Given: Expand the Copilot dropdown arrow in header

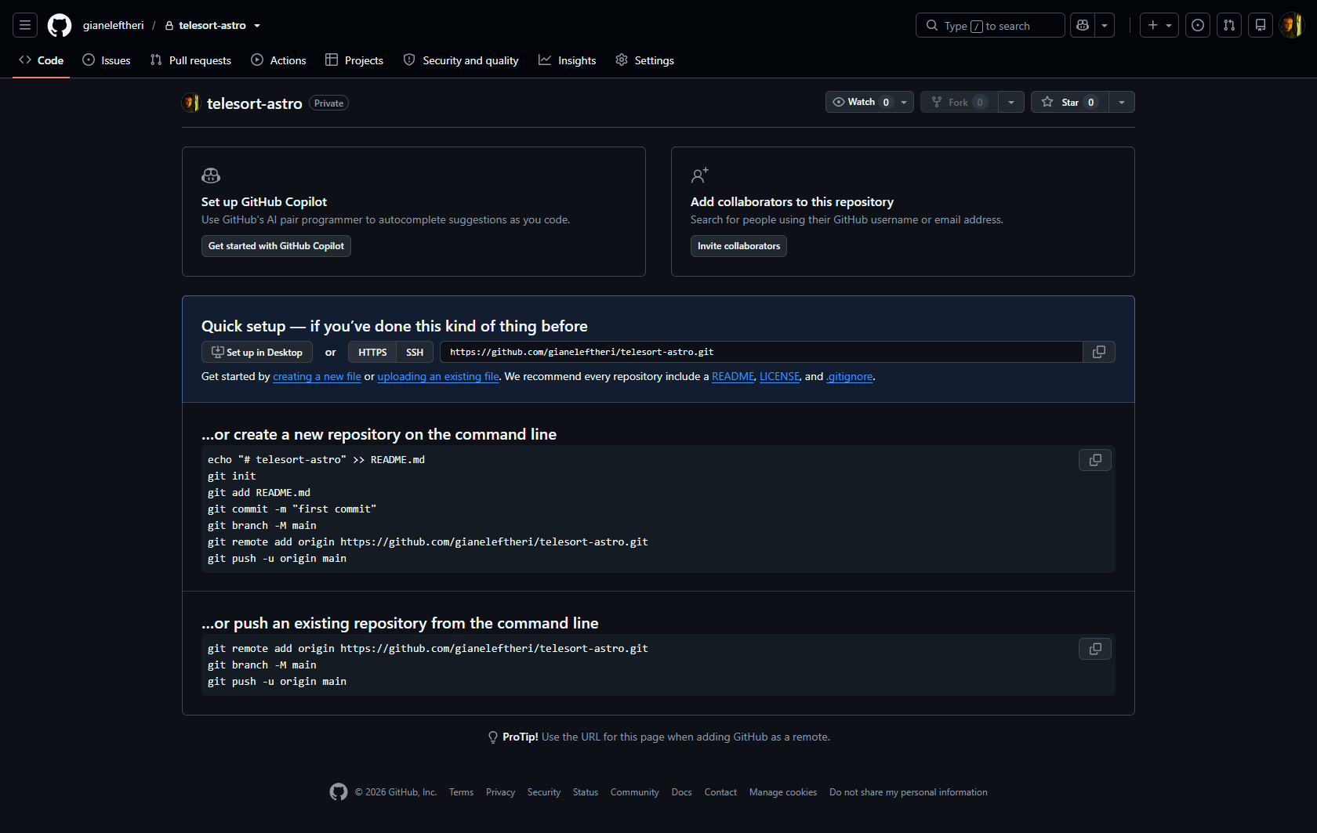Looking at the screenshot, I should click(1105, 25).
